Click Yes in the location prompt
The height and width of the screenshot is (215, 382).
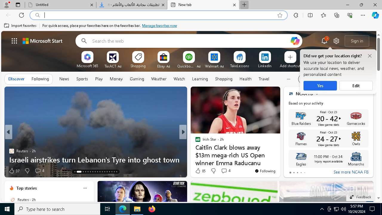tap(320, 86)
